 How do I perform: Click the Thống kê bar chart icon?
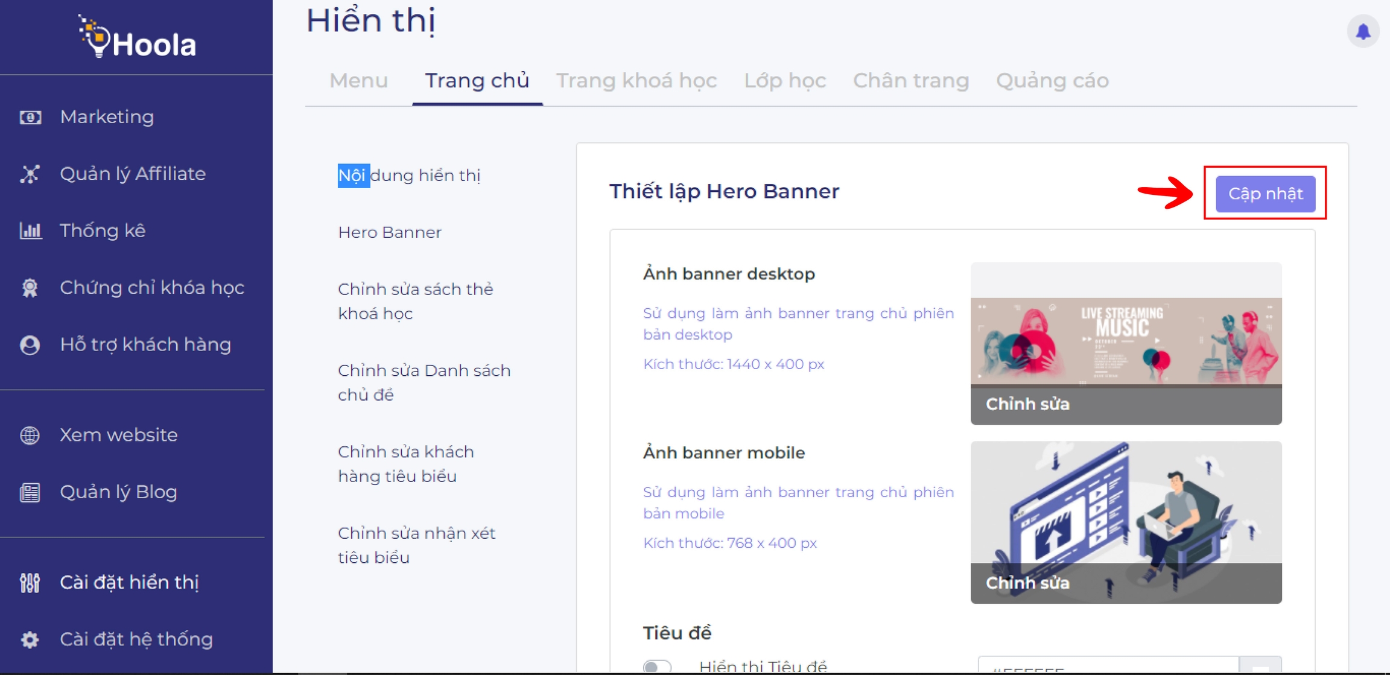click(30, 230)
